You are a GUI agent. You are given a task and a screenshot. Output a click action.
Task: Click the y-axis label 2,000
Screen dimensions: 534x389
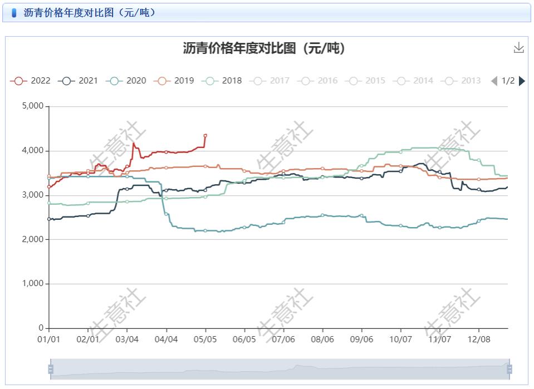click(33, 239)
